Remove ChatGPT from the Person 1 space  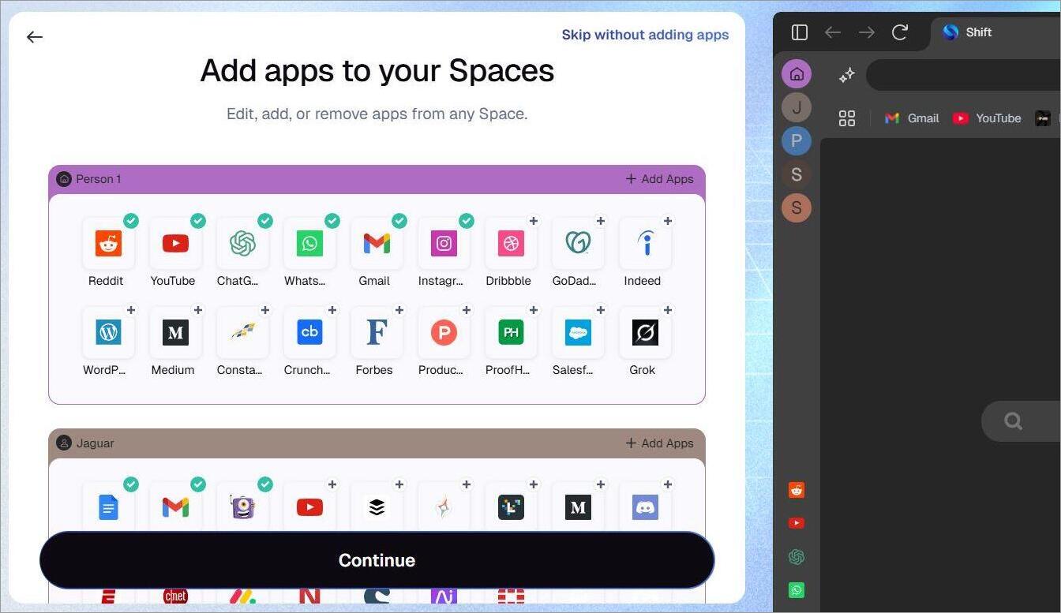click(265, 221)
